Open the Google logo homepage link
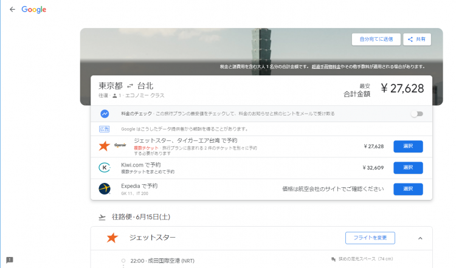The height and width of the screenshot is (268, 456). pyautogui.click(x=33, y=10)
